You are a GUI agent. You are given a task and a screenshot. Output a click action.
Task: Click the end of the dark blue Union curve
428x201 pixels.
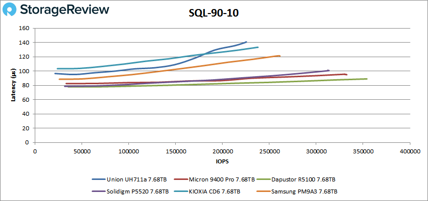pos(246,42)
